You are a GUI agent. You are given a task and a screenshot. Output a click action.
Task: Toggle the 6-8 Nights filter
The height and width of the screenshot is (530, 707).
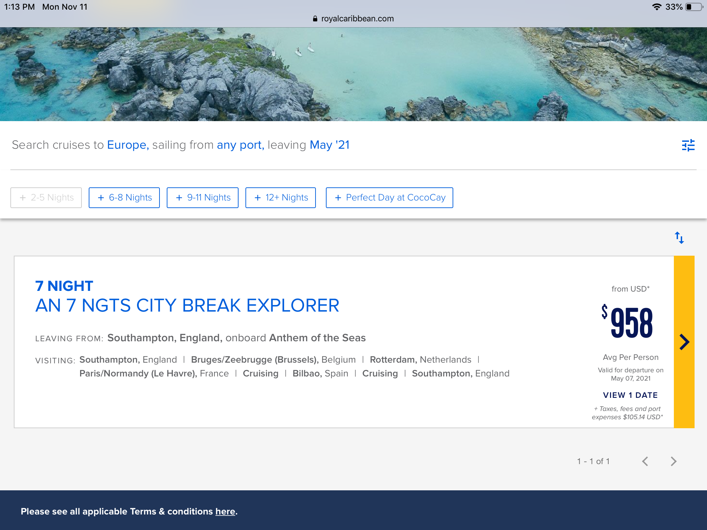(124, 198)
